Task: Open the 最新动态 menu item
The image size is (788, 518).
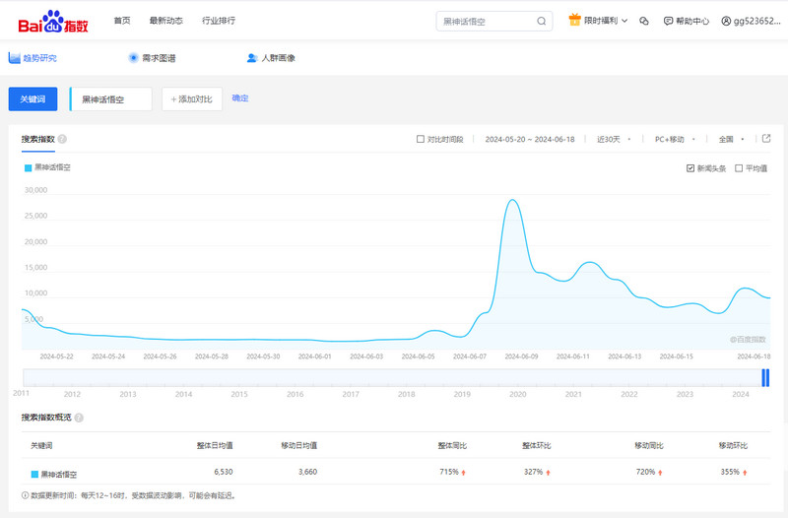Action: (x=165, y=21)
